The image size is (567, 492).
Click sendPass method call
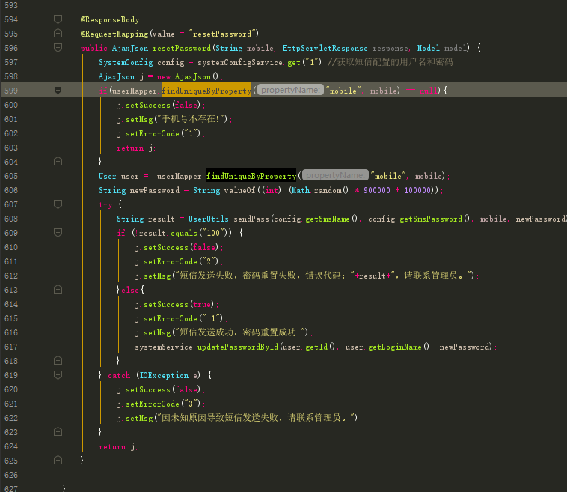(251, 219)
